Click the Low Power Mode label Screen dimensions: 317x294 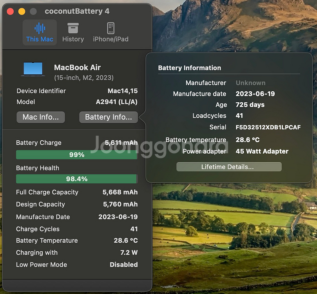pos(42,265)
